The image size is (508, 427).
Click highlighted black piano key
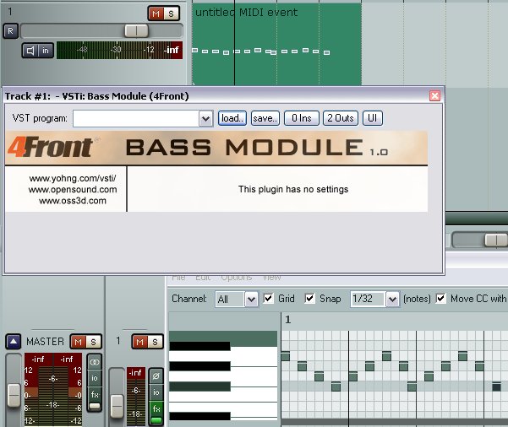click(x=199, y=386)
